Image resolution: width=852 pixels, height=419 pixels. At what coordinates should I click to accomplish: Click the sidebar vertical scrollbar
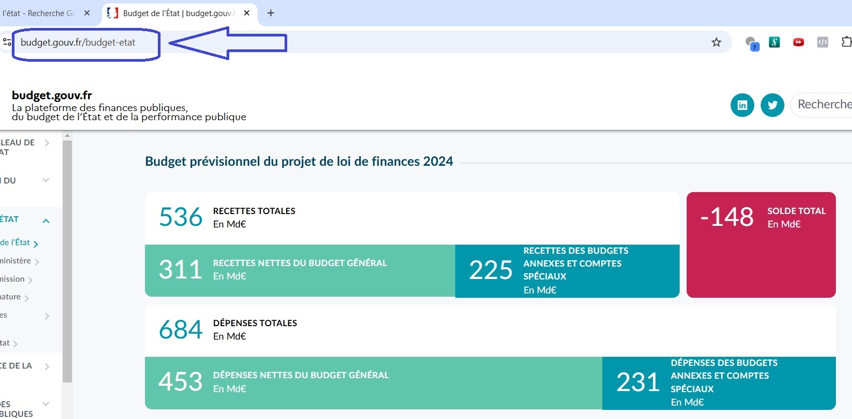pyautogui.click(x=67, y=258)
